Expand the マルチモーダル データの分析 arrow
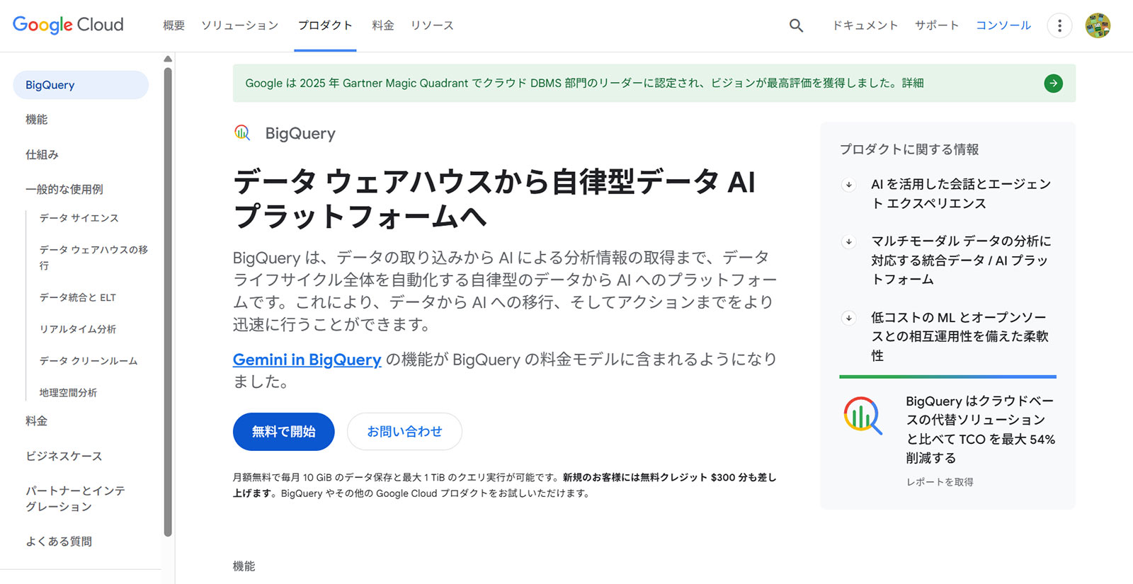This screenshot has width=1133, height=584. click(848, 241)
